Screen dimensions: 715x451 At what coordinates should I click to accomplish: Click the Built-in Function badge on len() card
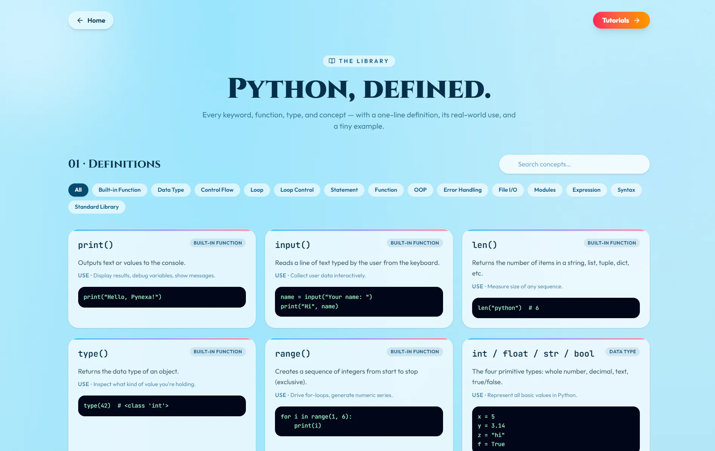(612, 243)
